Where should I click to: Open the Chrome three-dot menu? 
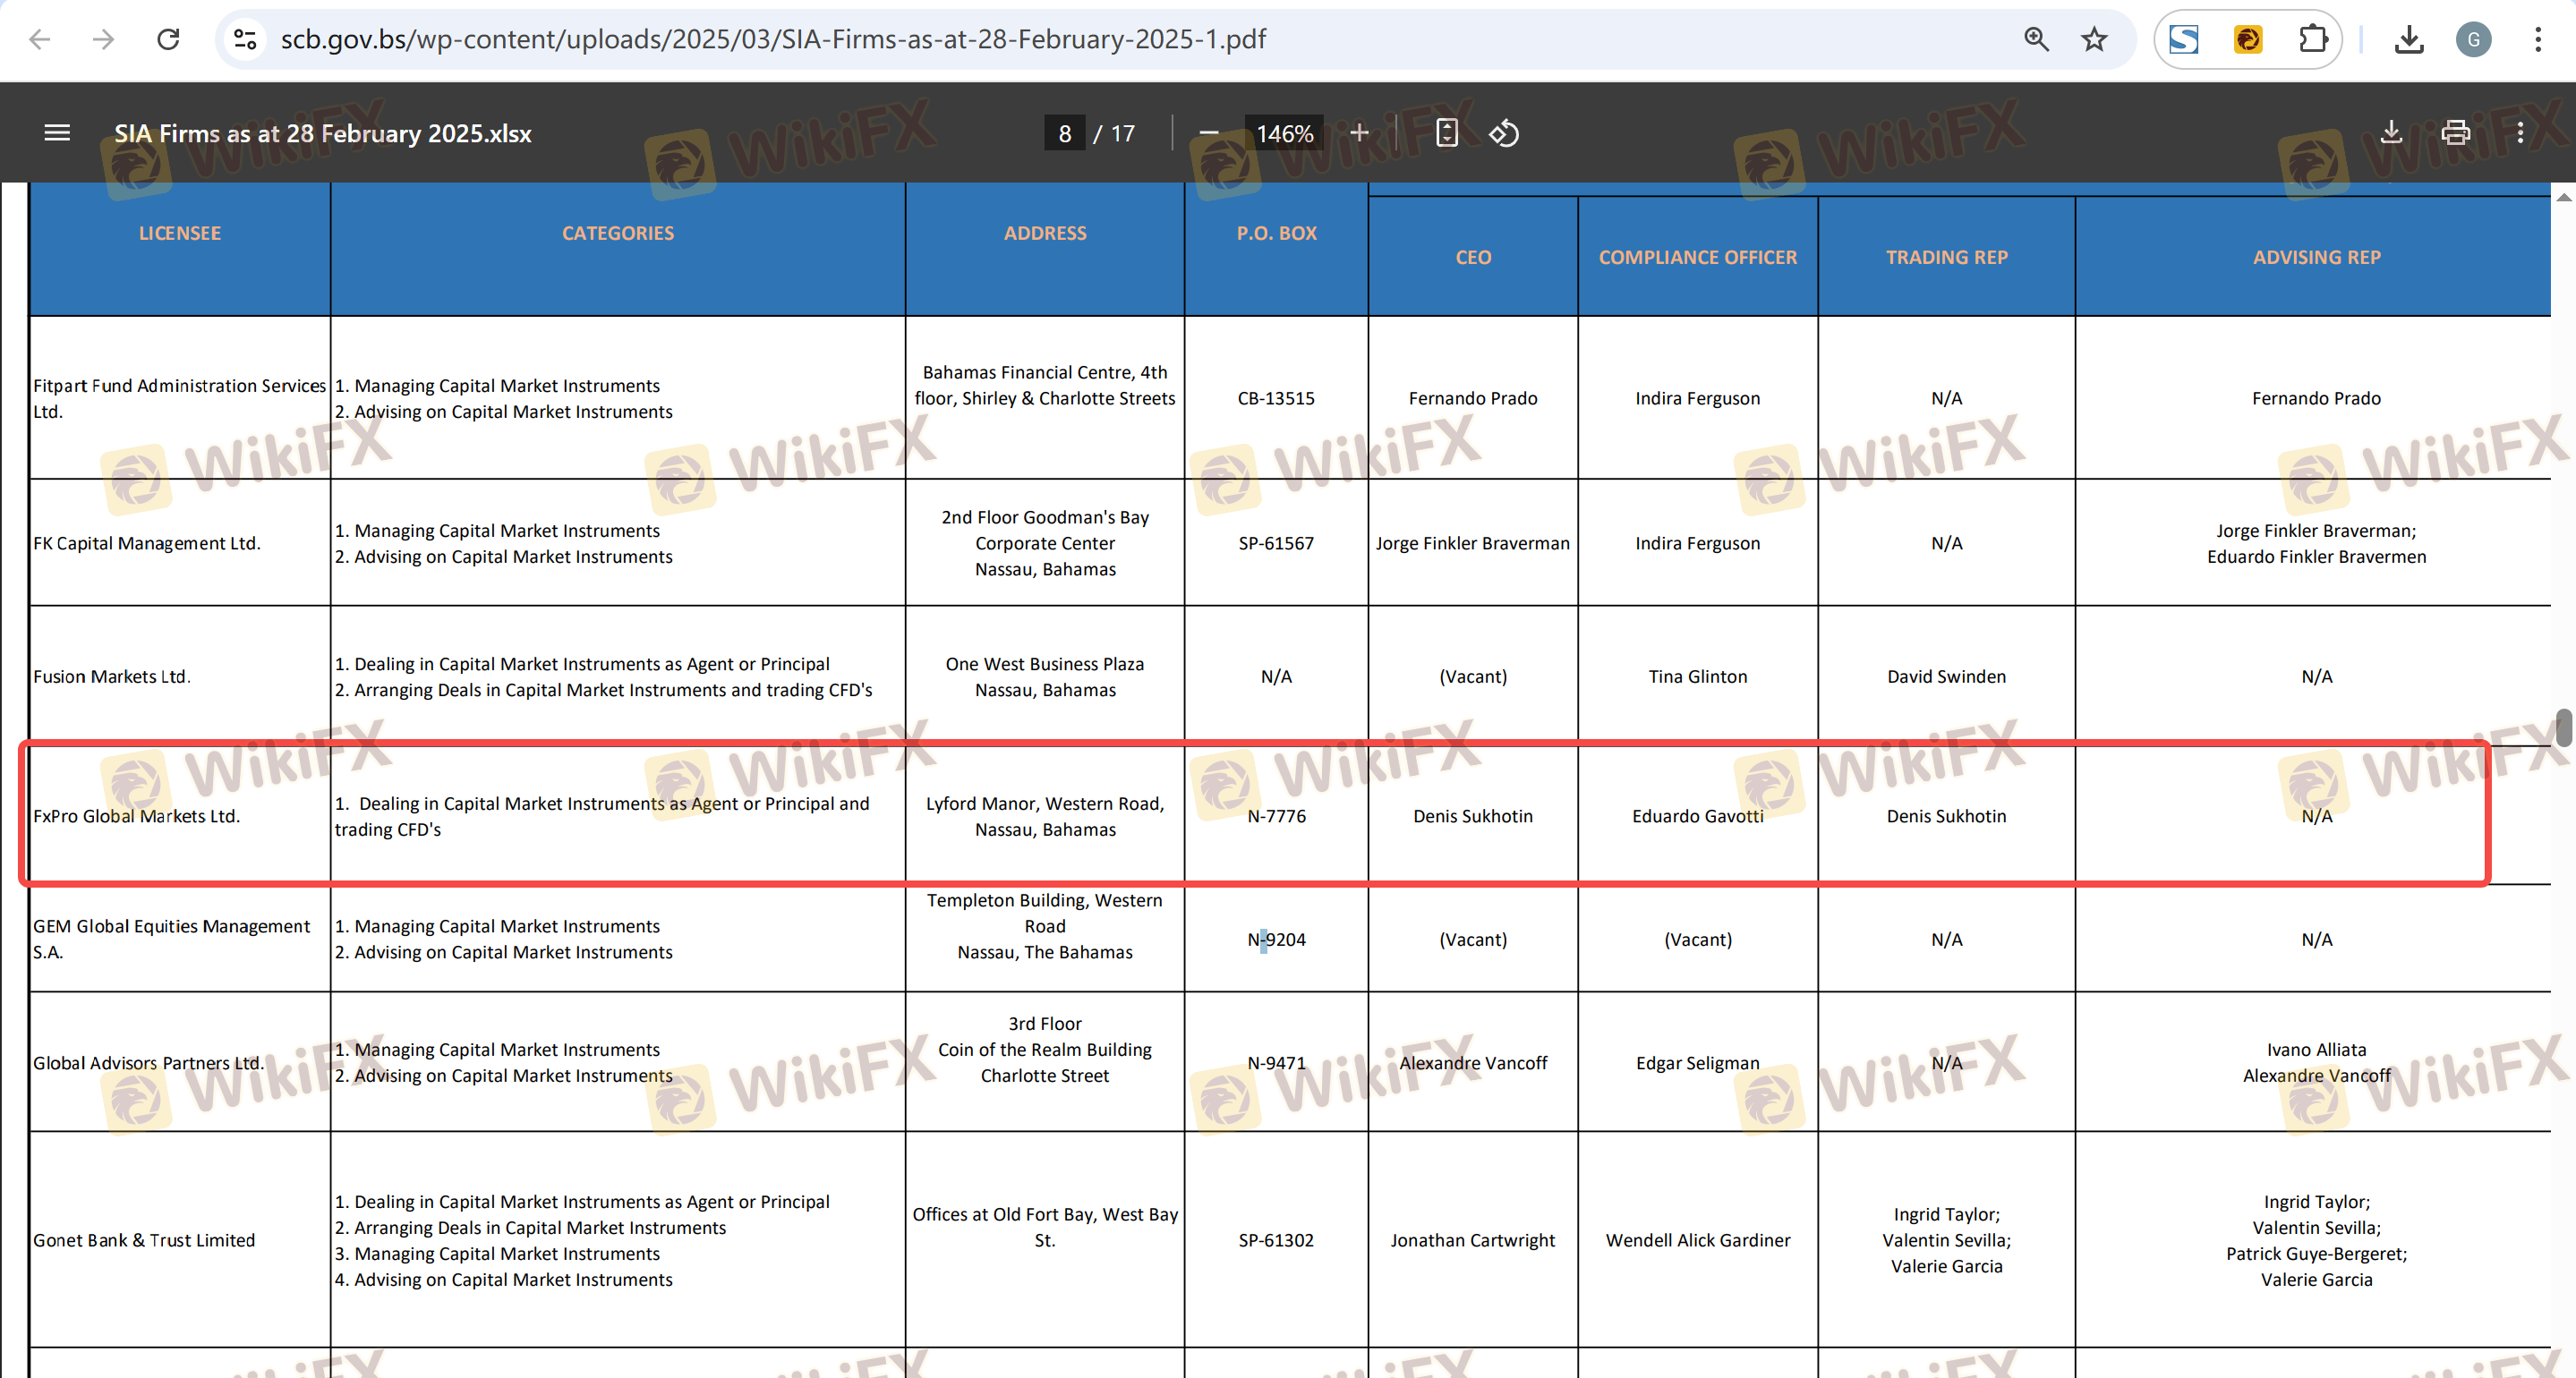click(2538, 39)
